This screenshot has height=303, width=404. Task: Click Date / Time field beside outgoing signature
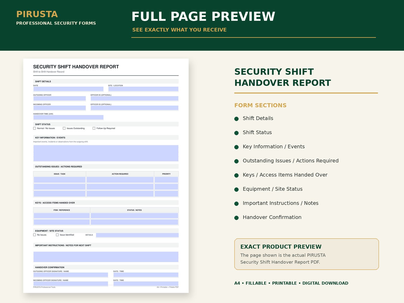(146, 275)
